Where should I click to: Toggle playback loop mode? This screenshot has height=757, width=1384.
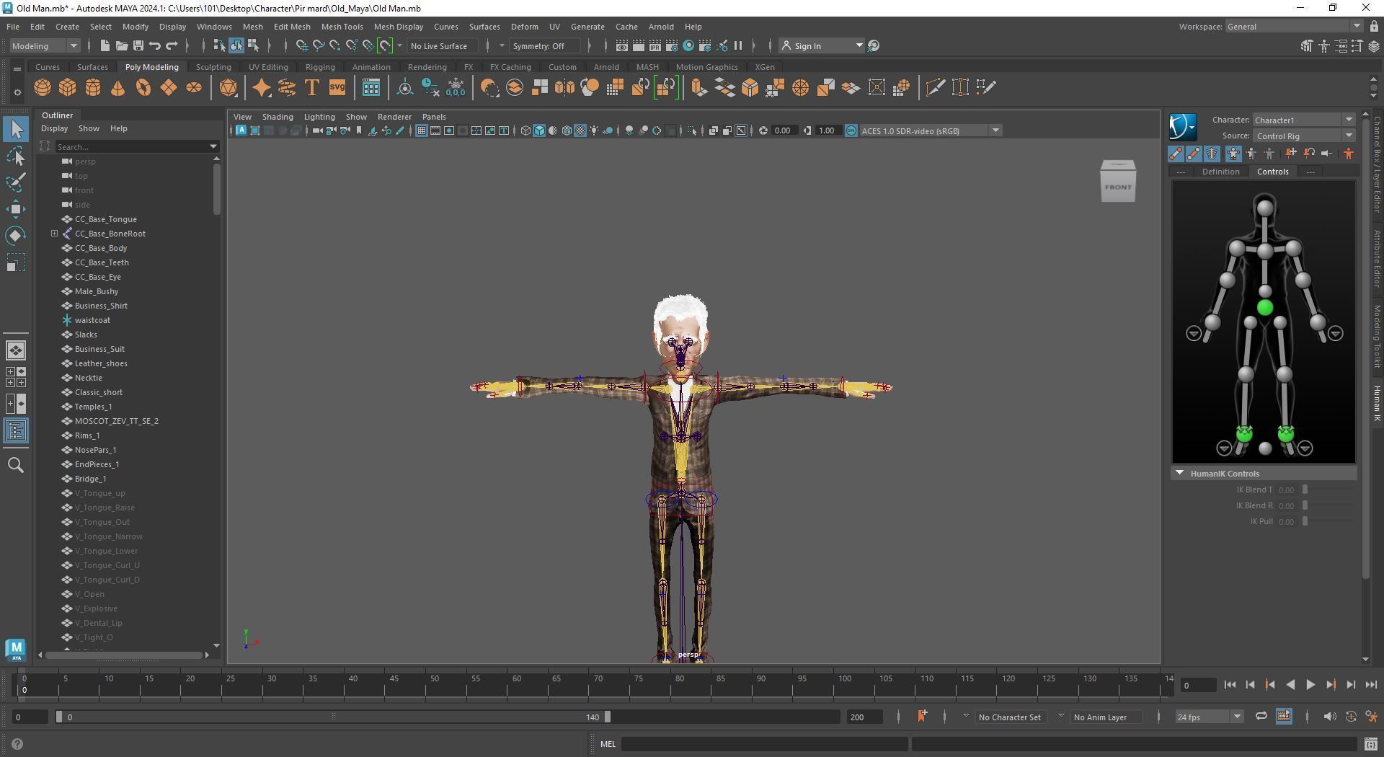coord(1261,717)
